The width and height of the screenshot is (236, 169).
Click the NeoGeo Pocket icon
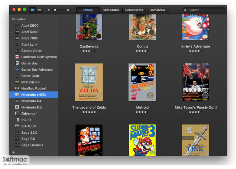tap(17, 88)
